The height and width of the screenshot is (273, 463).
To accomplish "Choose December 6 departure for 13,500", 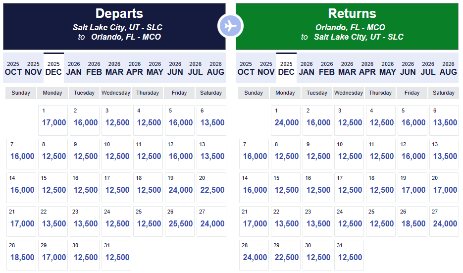I will (x=212, y=120).
